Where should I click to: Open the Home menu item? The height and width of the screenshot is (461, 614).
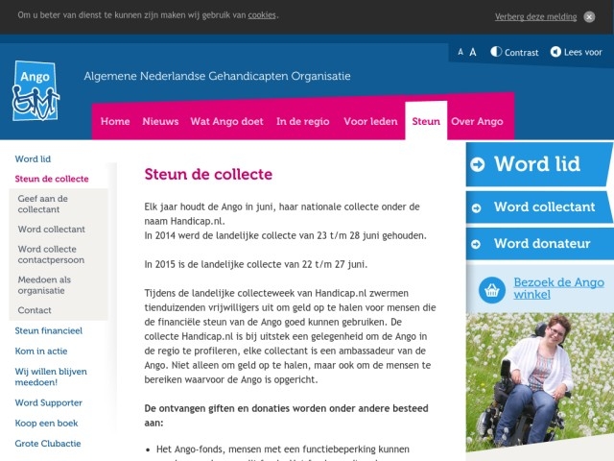[115, 122]
